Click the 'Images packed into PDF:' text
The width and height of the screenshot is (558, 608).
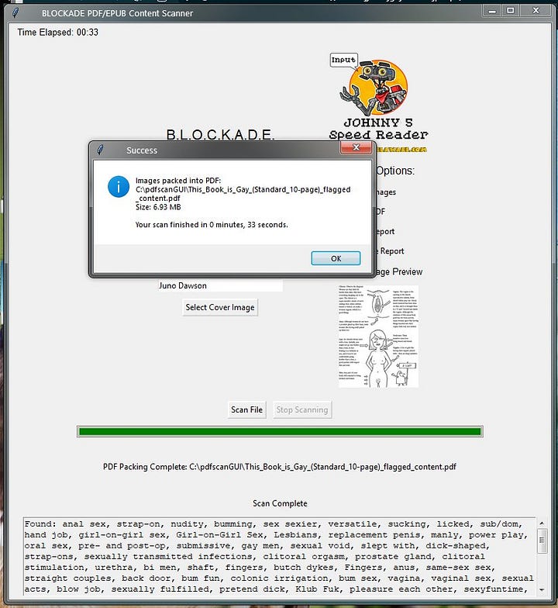178,180
